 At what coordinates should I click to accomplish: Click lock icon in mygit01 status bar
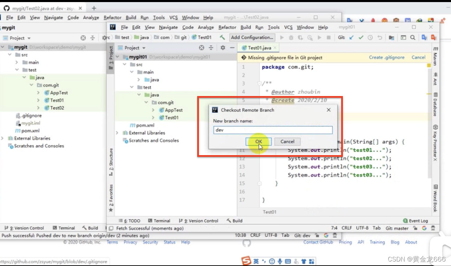point(415,228)
